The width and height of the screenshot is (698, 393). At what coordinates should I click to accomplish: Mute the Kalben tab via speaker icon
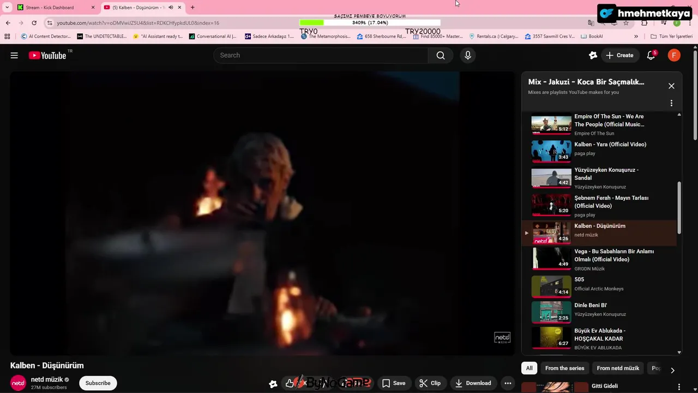171,8
